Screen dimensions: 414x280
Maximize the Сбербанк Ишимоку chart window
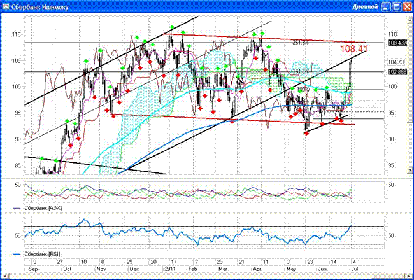pyautogui.click(x=397, y=7)
